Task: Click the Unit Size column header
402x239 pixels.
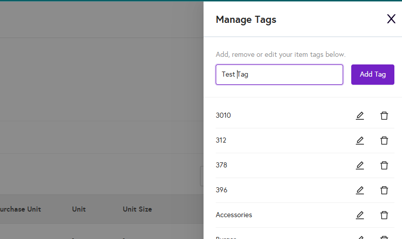Action: coord(137,209)
